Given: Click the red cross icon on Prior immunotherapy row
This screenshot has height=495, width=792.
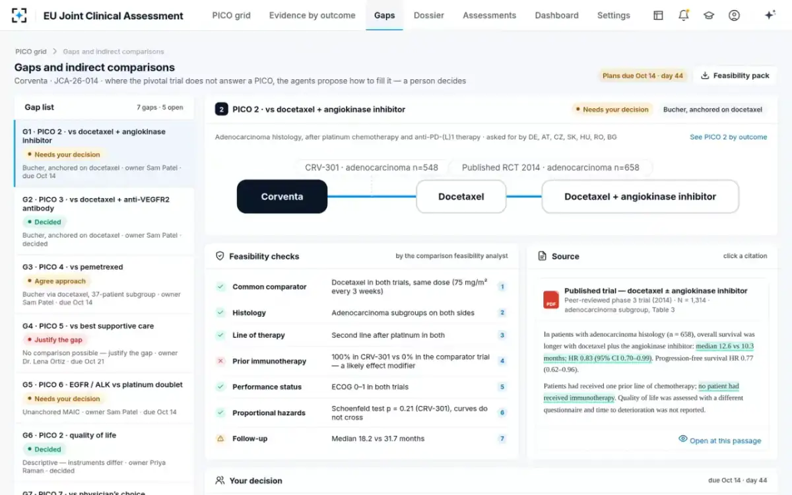Looking at the screenshot, I should tap(220, 361).
